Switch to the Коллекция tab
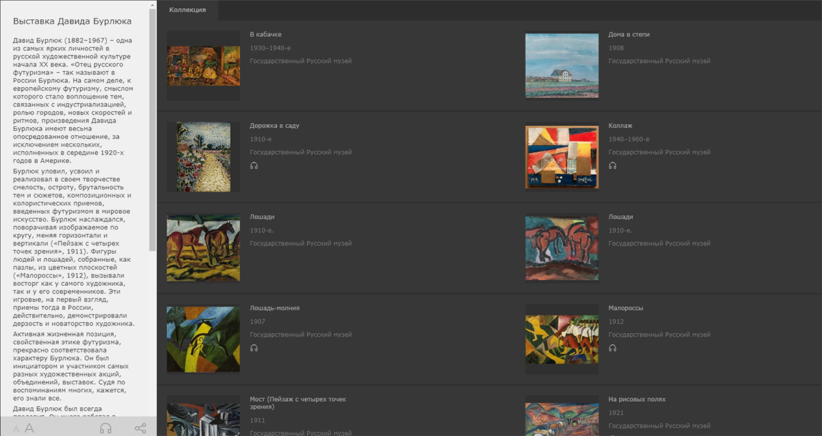This screenshot has height=436, width=822. click(x=187, y=10)
